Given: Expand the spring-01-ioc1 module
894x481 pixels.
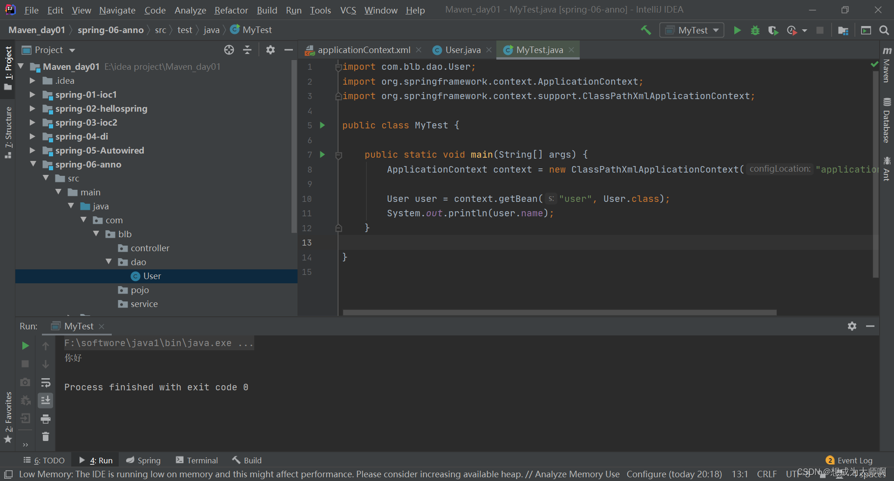Looking at the screenshot, I should [32, 94].
